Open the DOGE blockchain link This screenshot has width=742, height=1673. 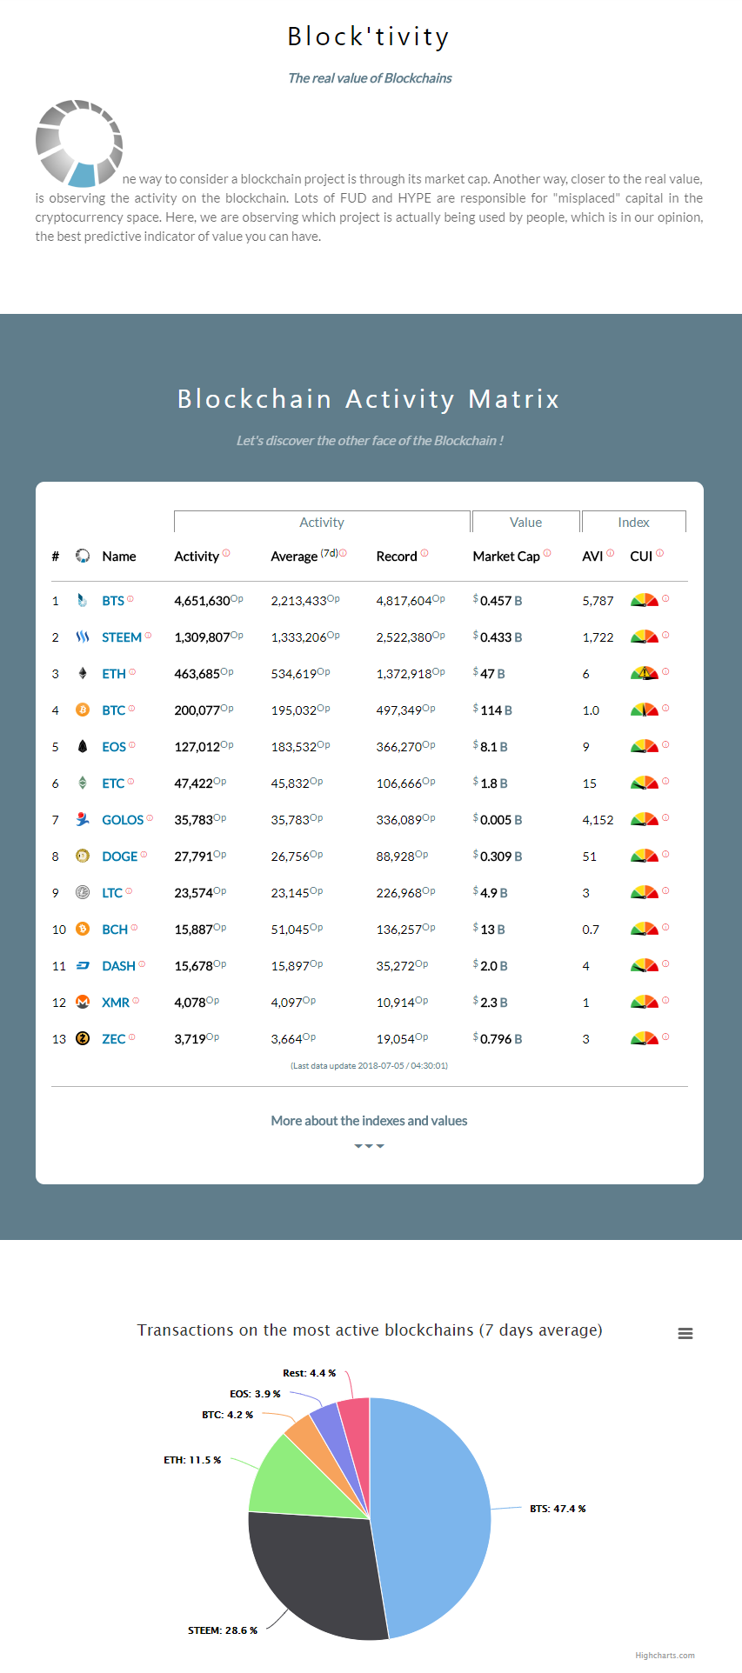pos(119,856)
